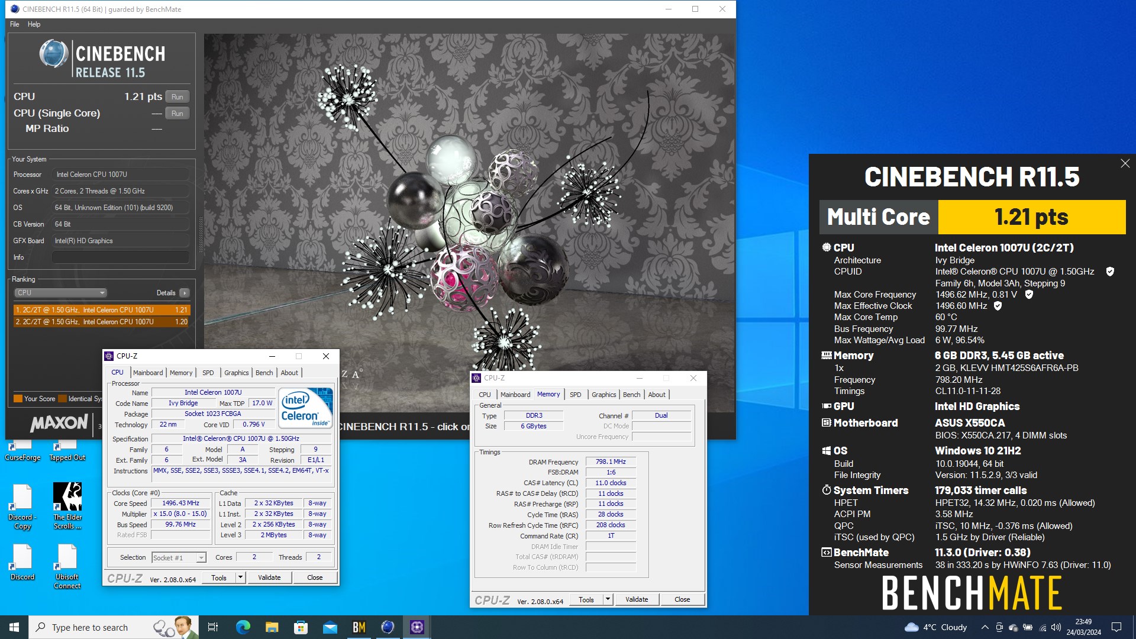1136x639 pixels.
Task: Run the Cinebench CPU benchmark
Action: click(177, 97)
